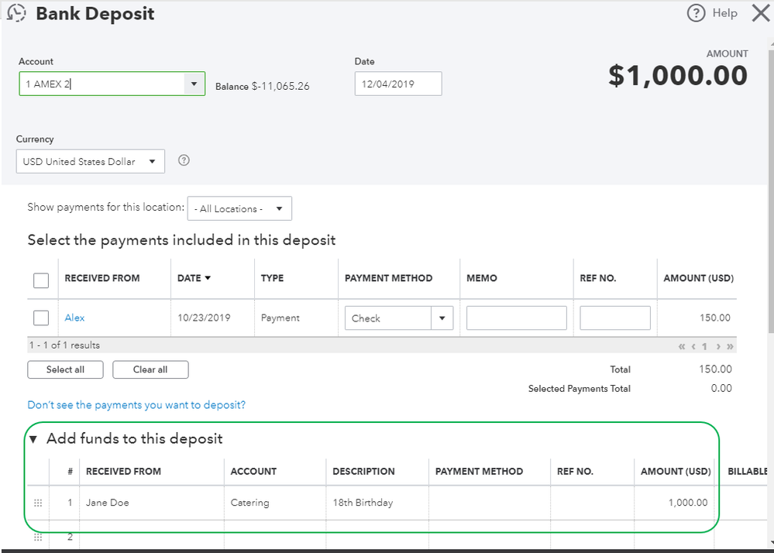Image resolution: width=774 pixels, height=553 pixels.
Task: Open the recent transactions history icon
Action: tap(15, 14)
